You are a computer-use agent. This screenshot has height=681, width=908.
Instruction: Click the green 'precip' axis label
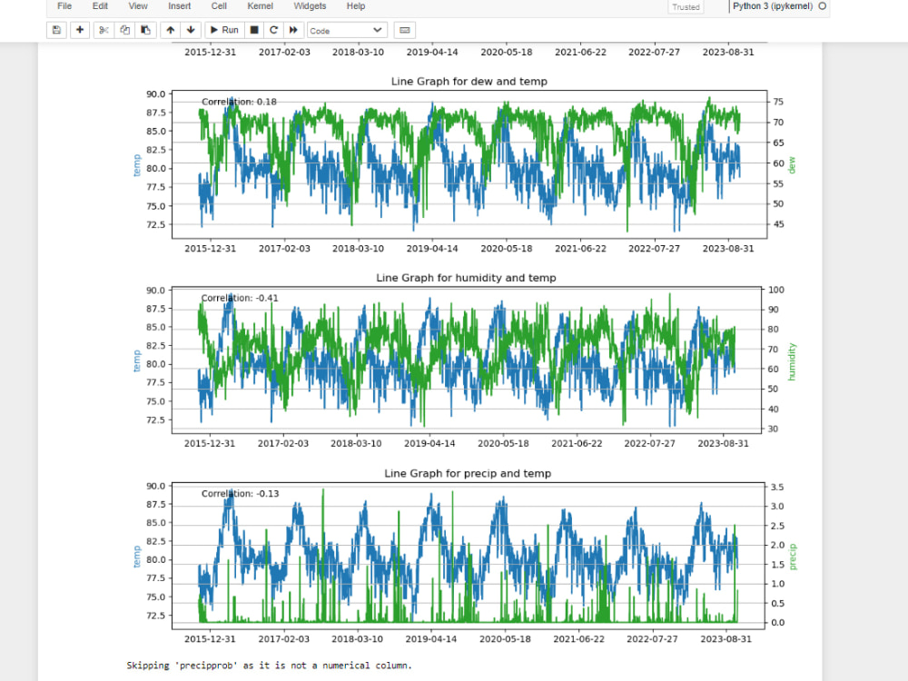[793, 558]
